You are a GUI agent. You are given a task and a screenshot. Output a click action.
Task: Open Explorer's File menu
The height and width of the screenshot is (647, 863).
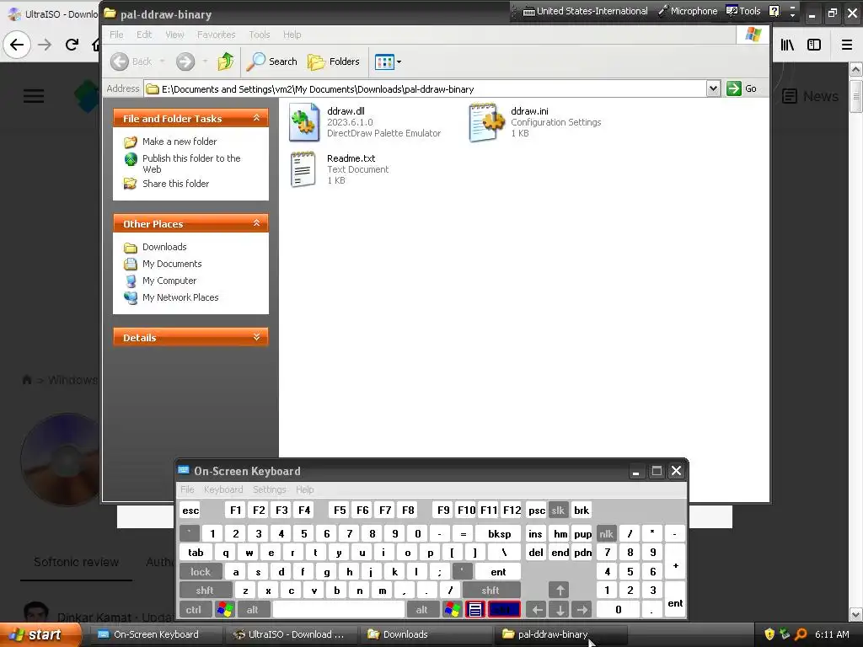point(116,35)
